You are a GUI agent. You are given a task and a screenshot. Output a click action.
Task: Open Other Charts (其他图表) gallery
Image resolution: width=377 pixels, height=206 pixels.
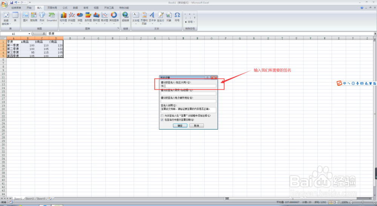point(114,18)
